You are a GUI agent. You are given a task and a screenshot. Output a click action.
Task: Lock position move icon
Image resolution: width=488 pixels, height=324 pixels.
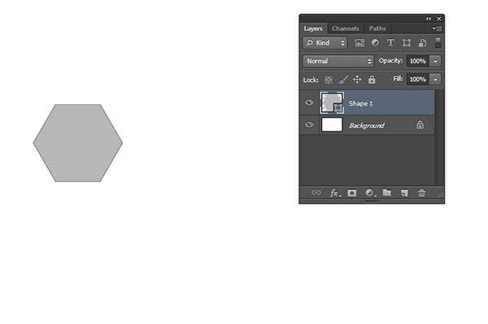pos(357,80)
